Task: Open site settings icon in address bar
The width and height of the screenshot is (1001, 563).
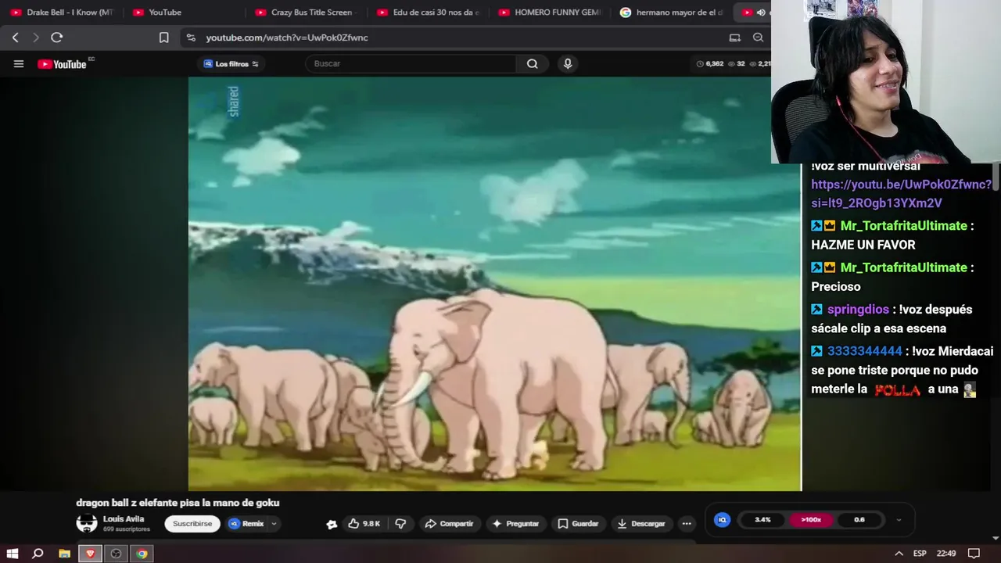Action: coord(191,38)
